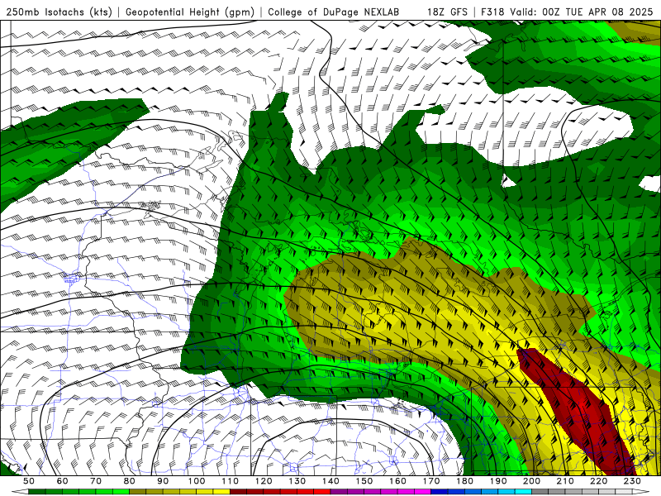Image resolution: width=661 pixels, height=496 pixels.
Task: Click the 220 value on the legend
Action: (x=599, y=481)
